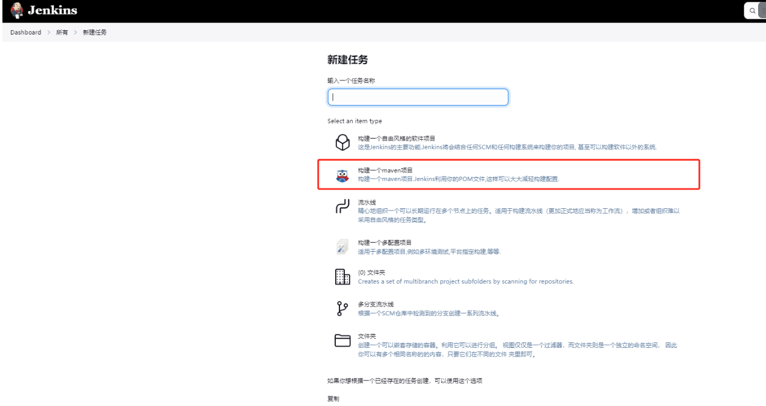Select the 多分支流水线 branch icon
This screenshot has height=406, width=766.
tap(342, 309)
